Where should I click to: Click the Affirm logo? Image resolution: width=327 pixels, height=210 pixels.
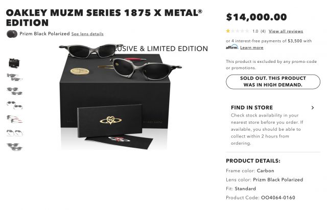232,47
